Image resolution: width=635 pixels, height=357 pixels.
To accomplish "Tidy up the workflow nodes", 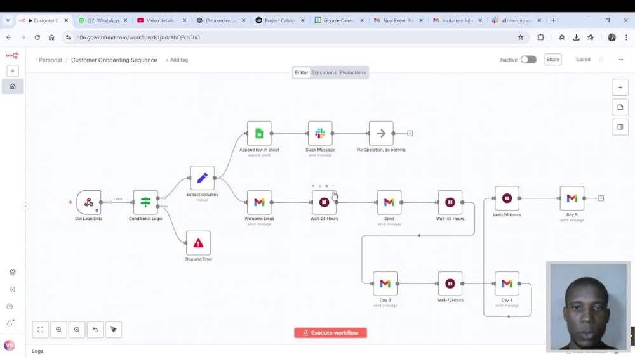I will [114, 330].
